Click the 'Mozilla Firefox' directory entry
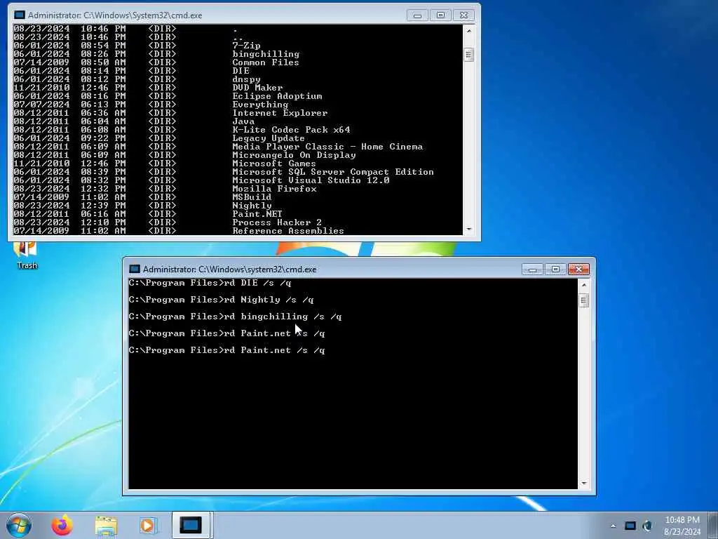The height and width of the screenshot is (539, 718). (x=274, y=189)
